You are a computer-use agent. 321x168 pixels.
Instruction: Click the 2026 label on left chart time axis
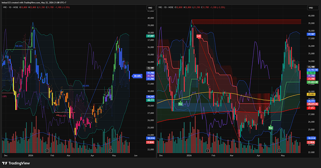31,155
